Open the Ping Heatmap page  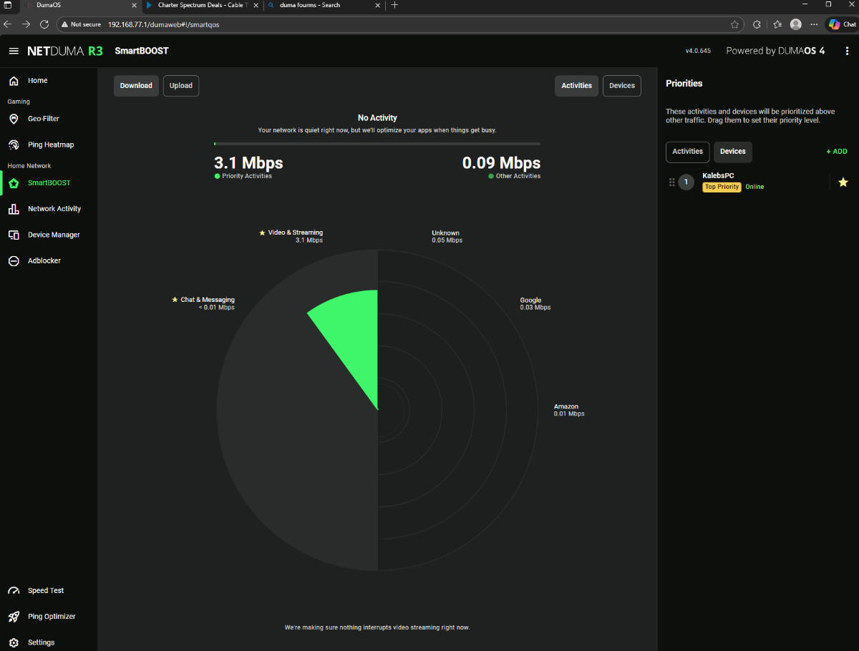pos(50,145)
